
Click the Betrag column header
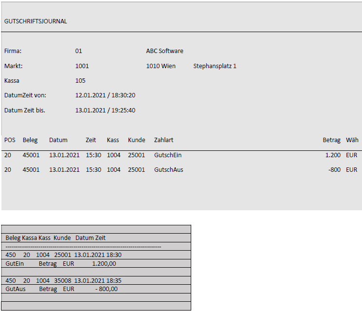[331, 140]
